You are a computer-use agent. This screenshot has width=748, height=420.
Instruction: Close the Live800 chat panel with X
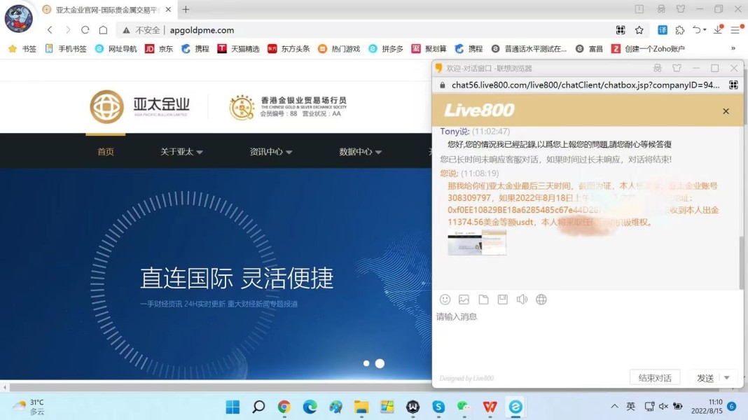726,111
